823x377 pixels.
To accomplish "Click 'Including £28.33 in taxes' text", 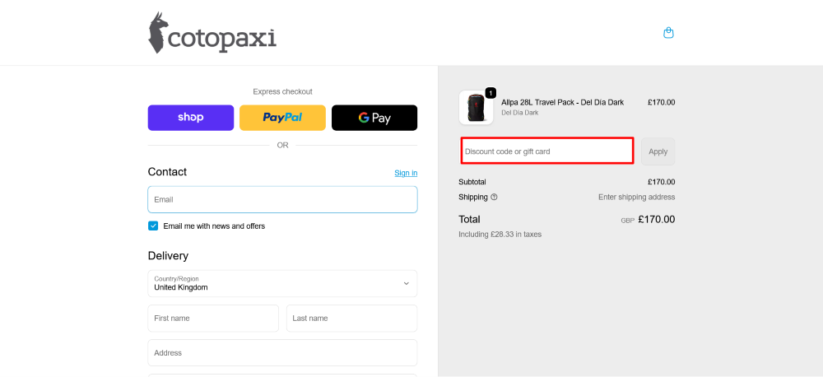I will click(500, 234).
